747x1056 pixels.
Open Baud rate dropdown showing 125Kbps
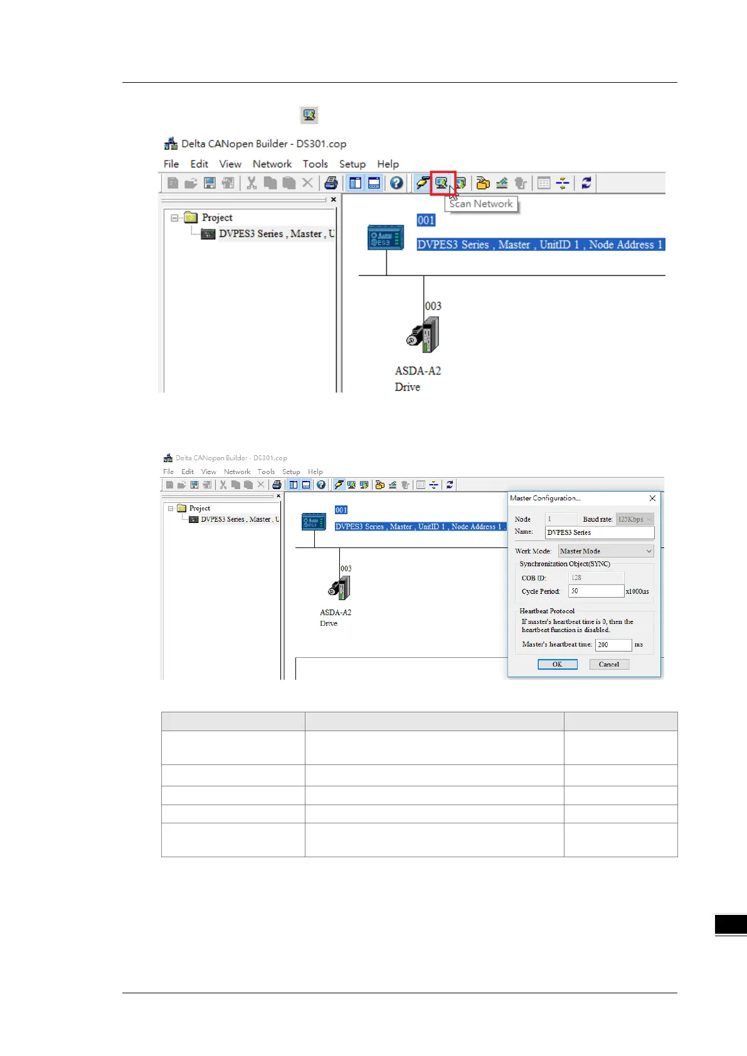pos(635,519)
